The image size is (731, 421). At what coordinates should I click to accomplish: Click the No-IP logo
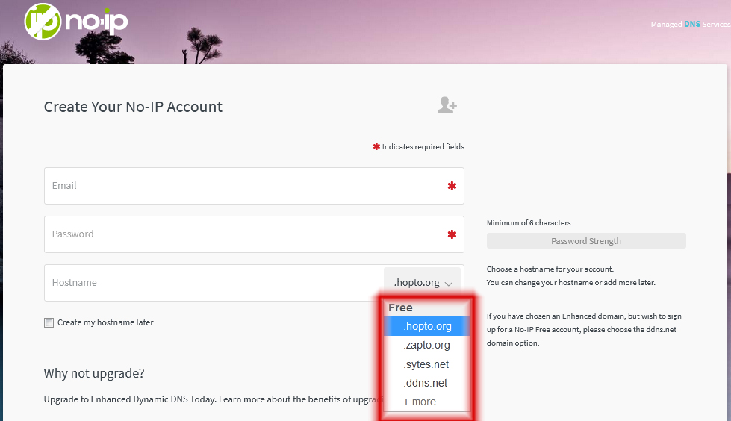76,22
